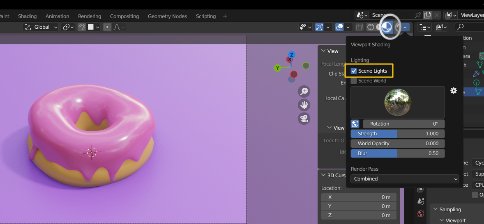This screenshot has width=484, height=224.
Task: Click the zoom magnifier viewport button
Action: [x=304, y=91]
